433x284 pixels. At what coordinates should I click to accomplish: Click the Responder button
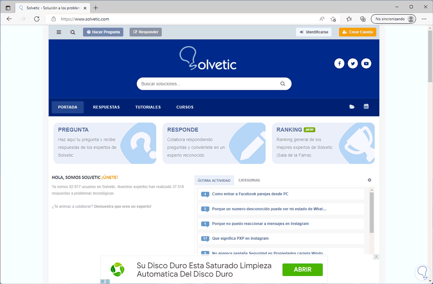[x=145, y=32]
